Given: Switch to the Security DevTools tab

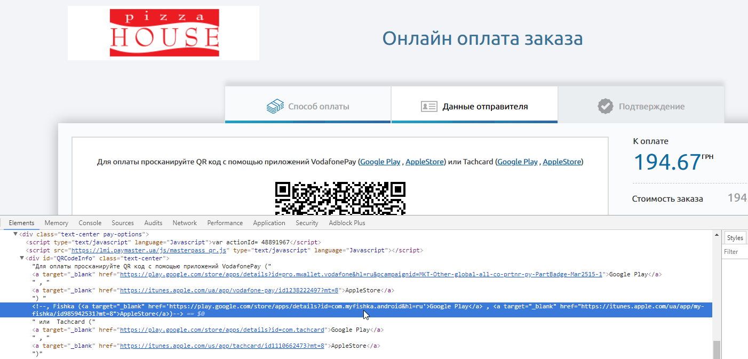Looking at the screenshot, I should tap(307, 223).
